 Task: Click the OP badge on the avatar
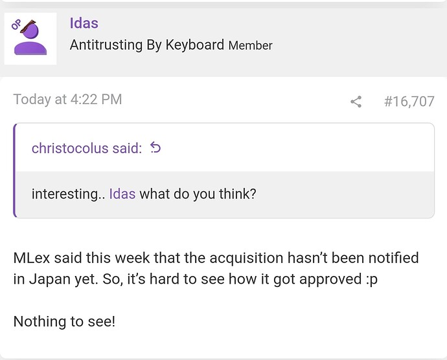pos(16,25)
